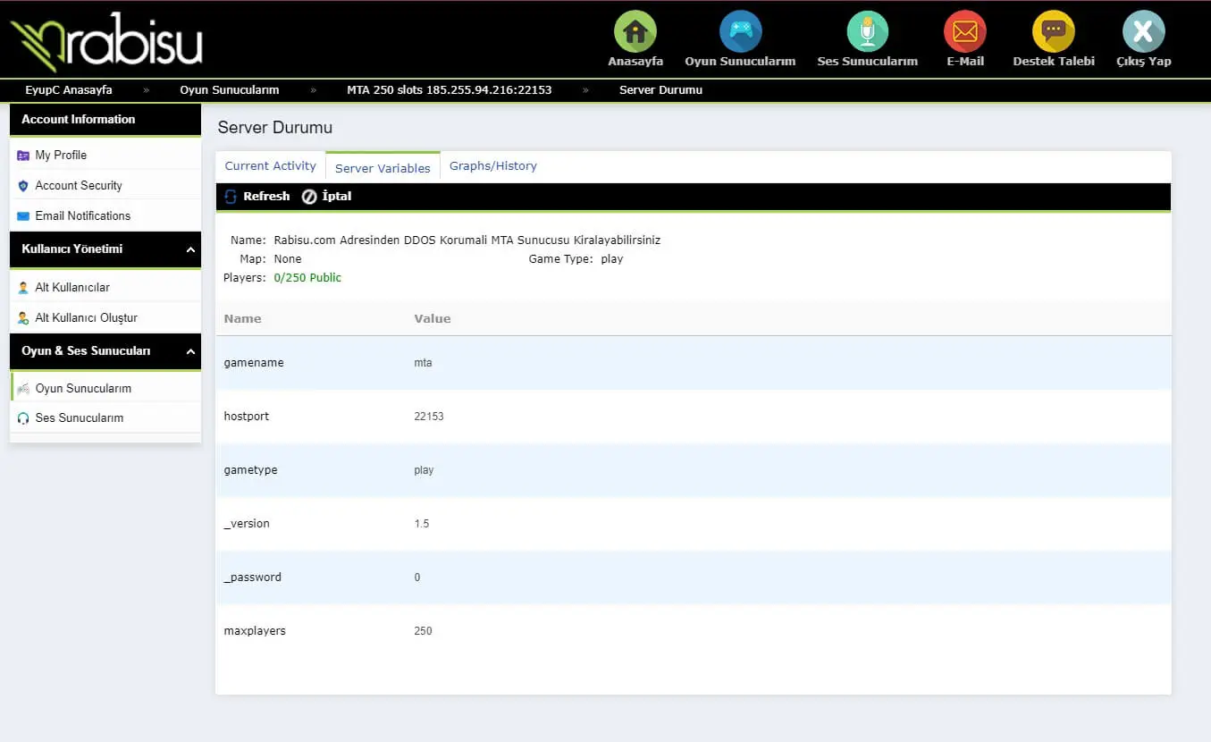This screenshot has height=742, width=1211.
Task: Open Account Security settings link
Action: (x=79, y=186)
